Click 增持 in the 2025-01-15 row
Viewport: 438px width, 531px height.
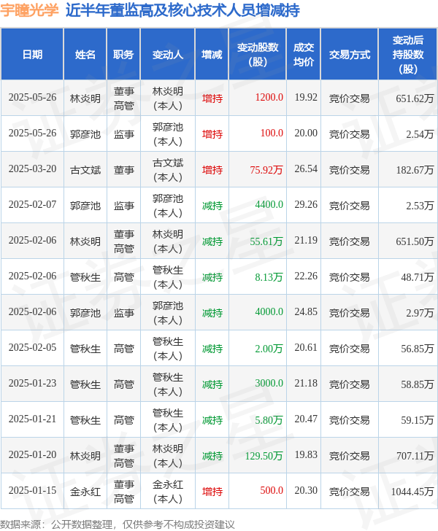pyautogui.click(x=212, y=492)
